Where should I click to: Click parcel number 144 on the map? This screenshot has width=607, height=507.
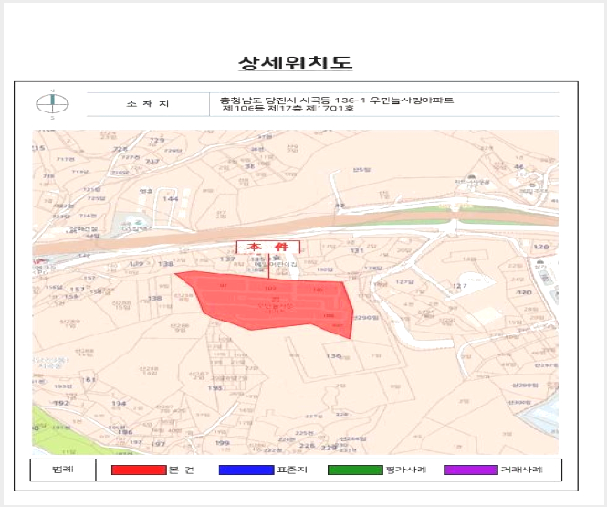171,199
